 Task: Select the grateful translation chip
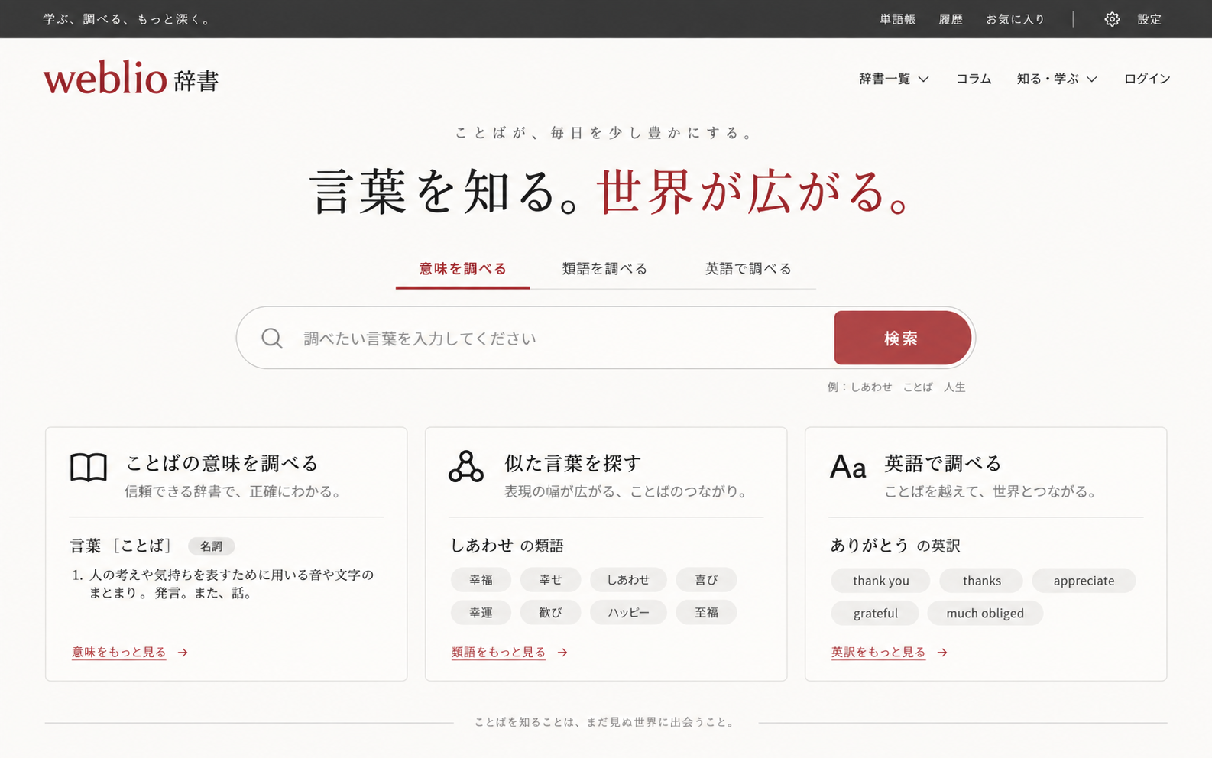[x=875, y=614]
